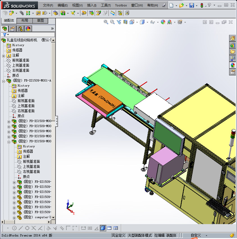The width and height of the screenshot is (237, 239).
Task: Click the Mate paperclip icon in toolbar
Action: tap(22, 13)
